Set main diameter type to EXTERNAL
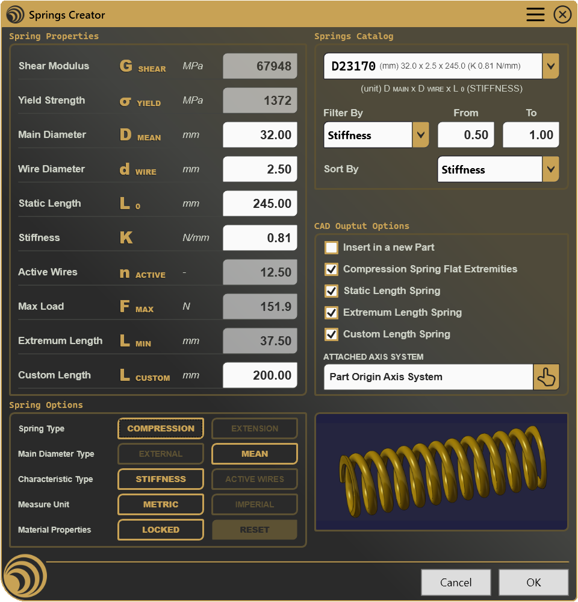This screenshot has height=602, width=578. [161, 454]
